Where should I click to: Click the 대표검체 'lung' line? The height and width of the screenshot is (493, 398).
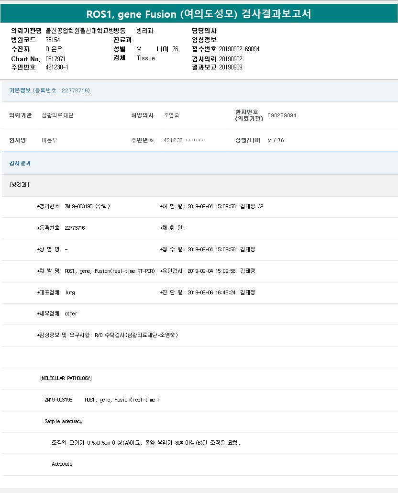[56, 292]
